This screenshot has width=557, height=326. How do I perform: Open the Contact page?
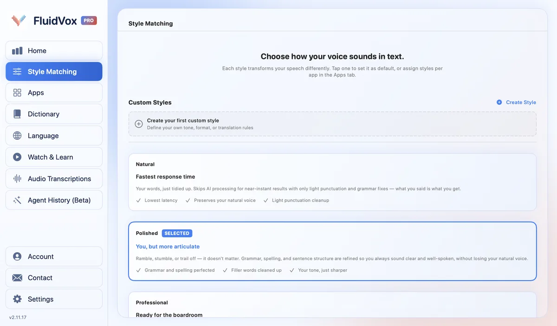click(x=54, y=278)
